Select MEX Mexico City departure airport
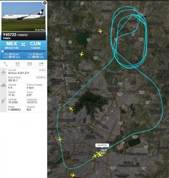 pos(12,45)
